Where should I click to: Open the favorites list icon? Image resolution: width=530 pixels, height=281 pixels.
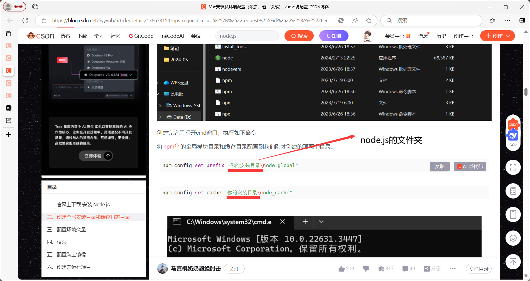[492, 21]
